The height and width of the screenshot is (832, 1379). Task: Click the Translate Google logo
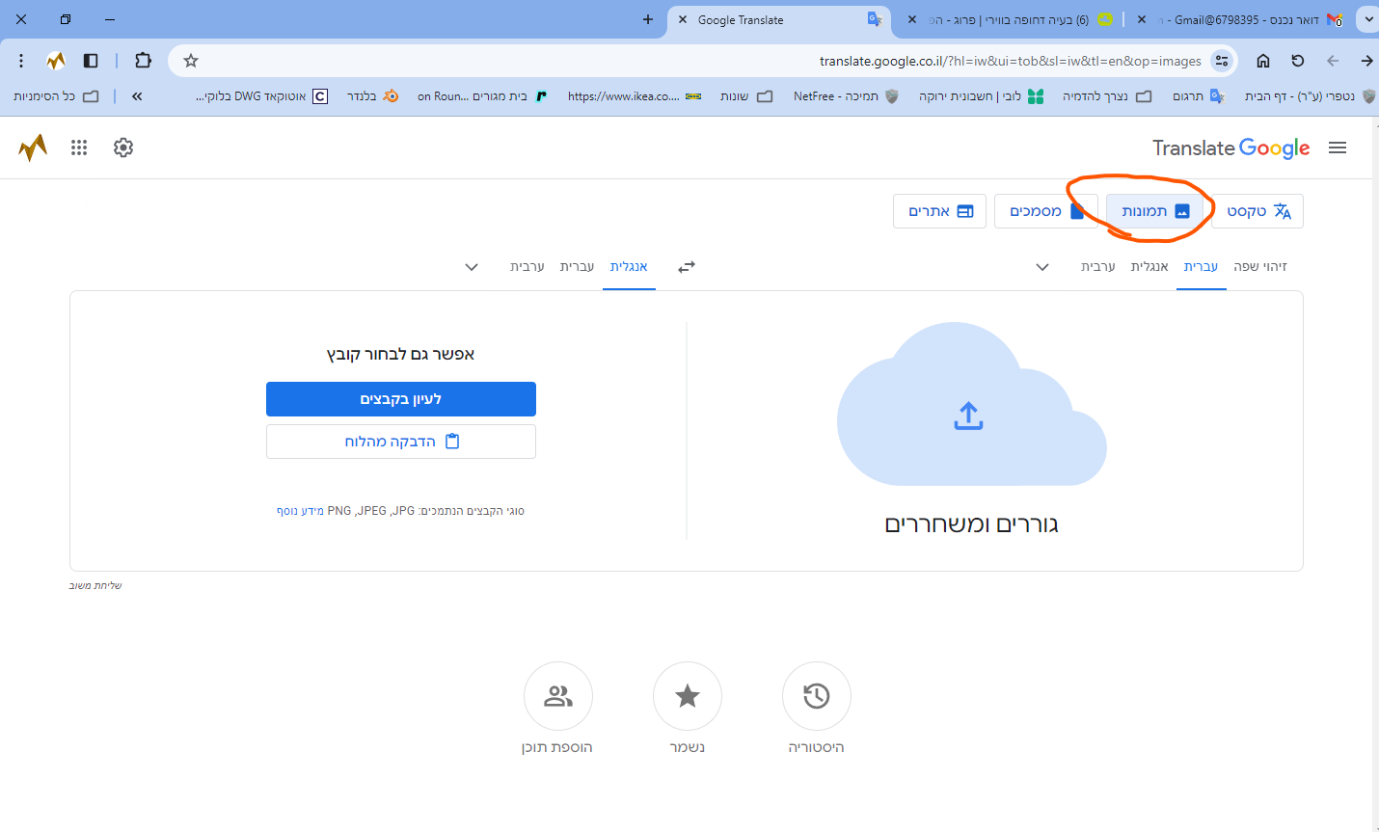[x=1231, y=148]
